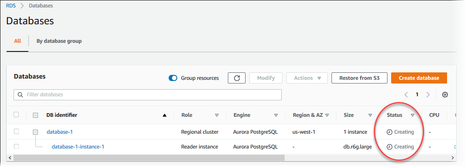This screenshot has height=167, width=466.
Task: Select the All tab
Action: pos(17,41)
